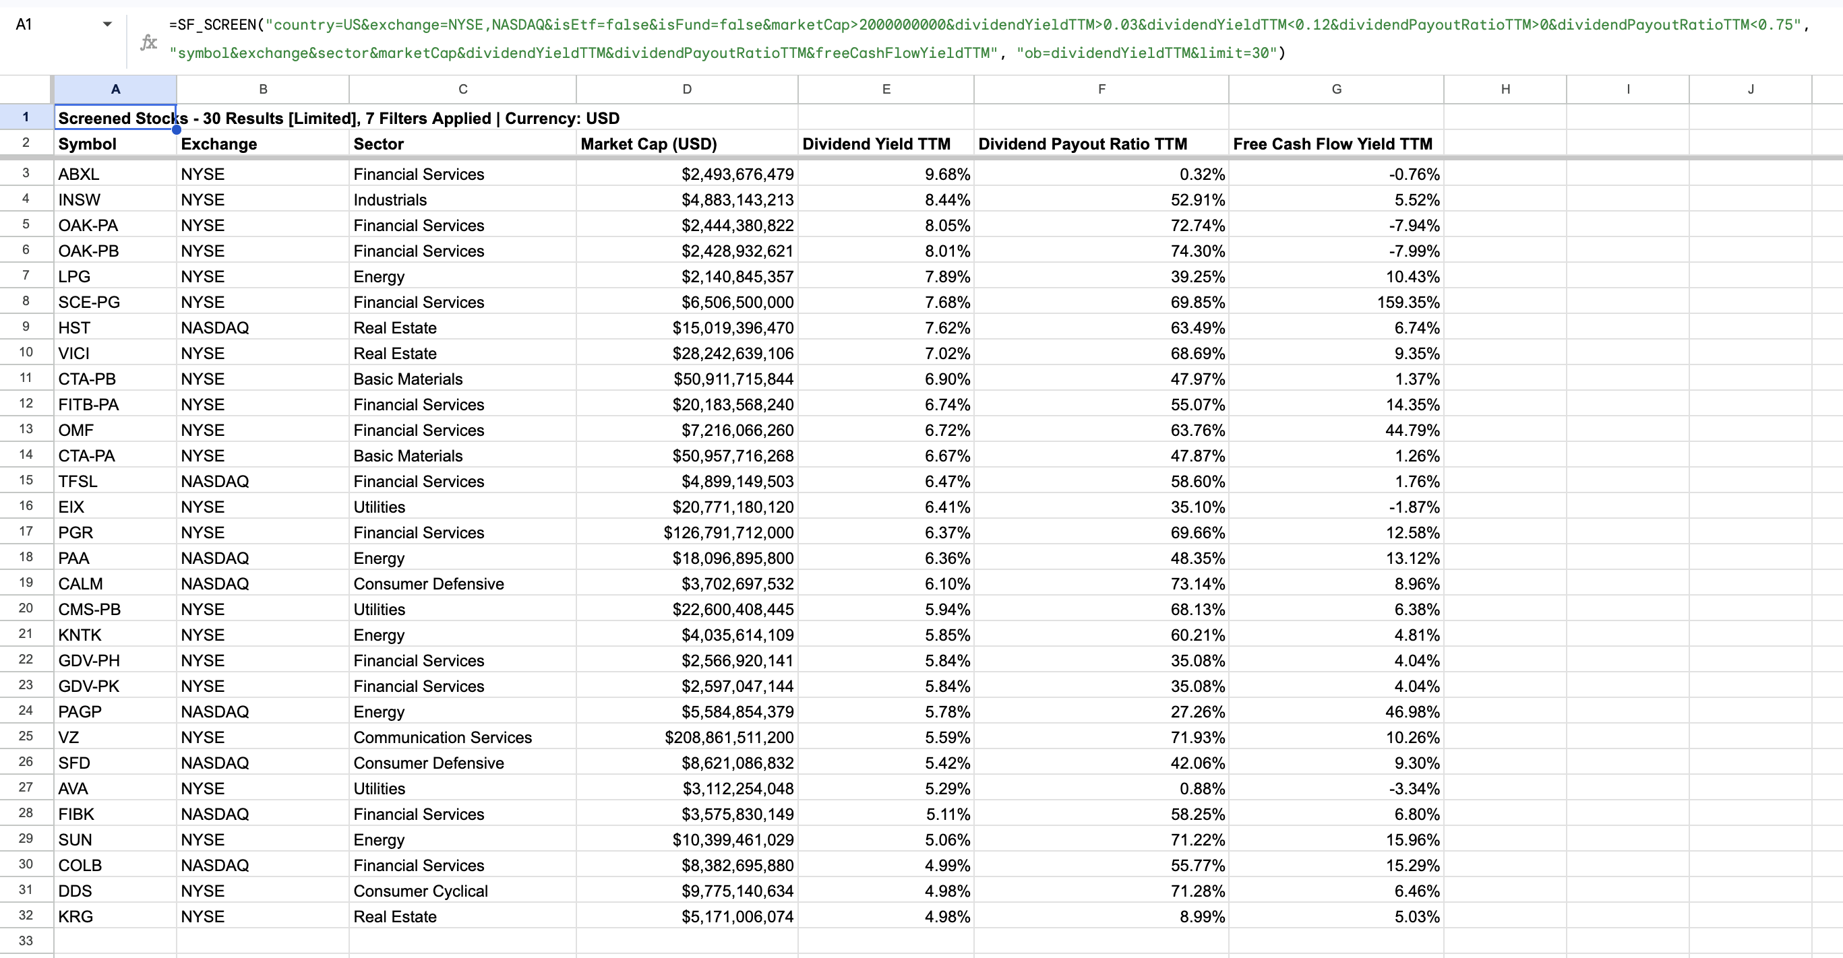Select column H header
The width and height of the screenshot is (1843, 958).
pyautogui.click(x=1505, y=90)
